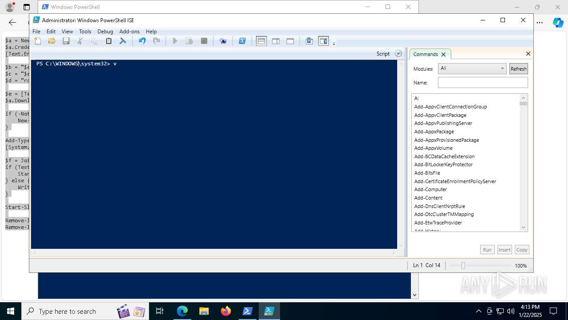
Task: Start PowerShell.exe toolbar icon
Action: (242, 41)
